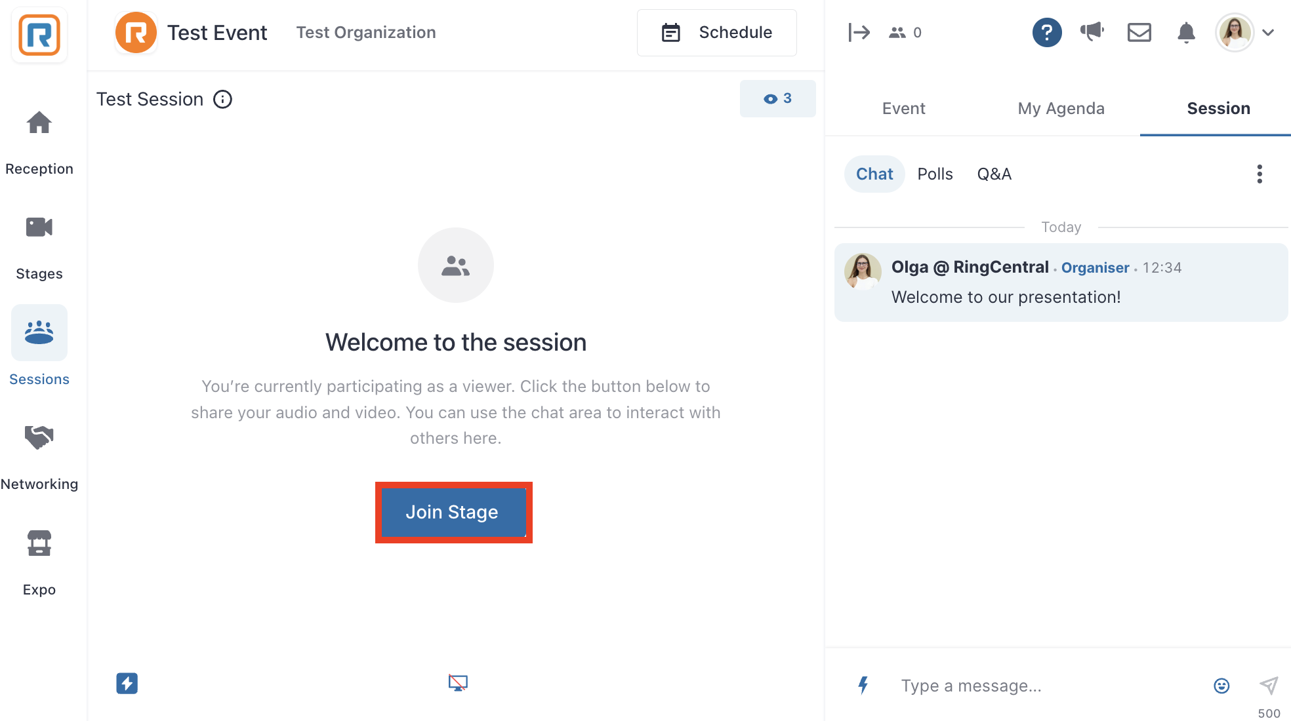Click the Organiser label on Olga's message
The width and height of the screenshot is (1291, 721).
tap(1095, 267)
